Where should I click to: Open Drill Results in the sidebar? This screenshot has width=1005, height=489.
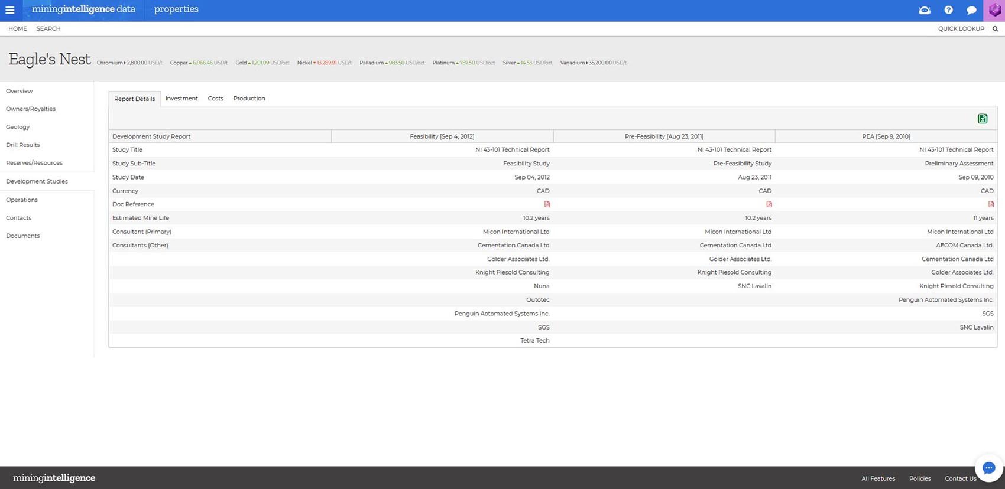point(23,145)
